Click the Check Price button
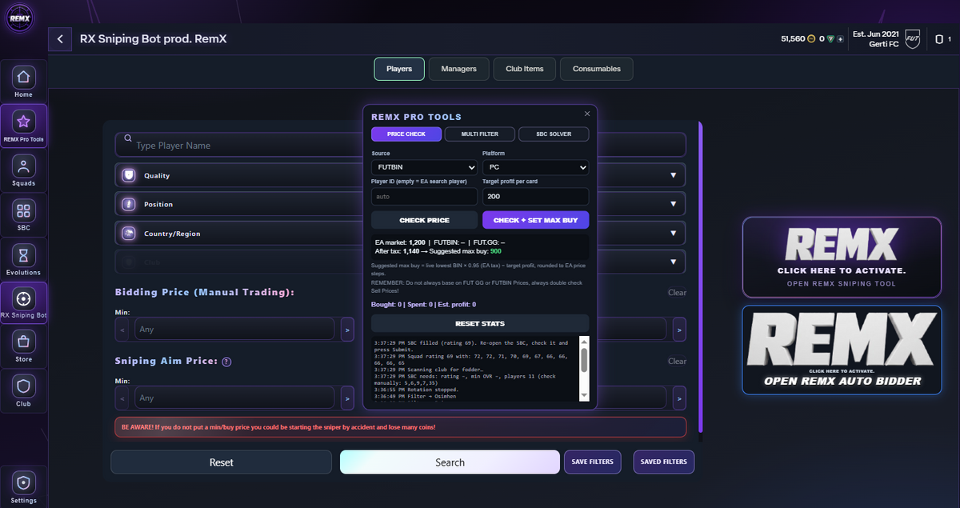 pyautogui.click(x=424, y=220)
